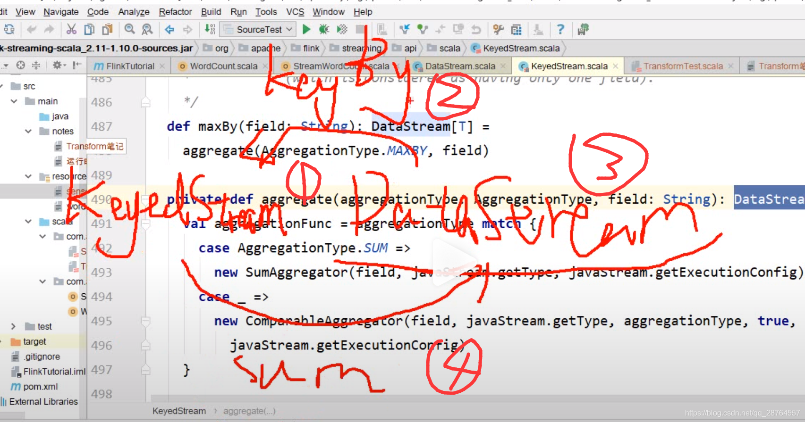Switch to the FlinkTutorial tab

click(130, 66)
